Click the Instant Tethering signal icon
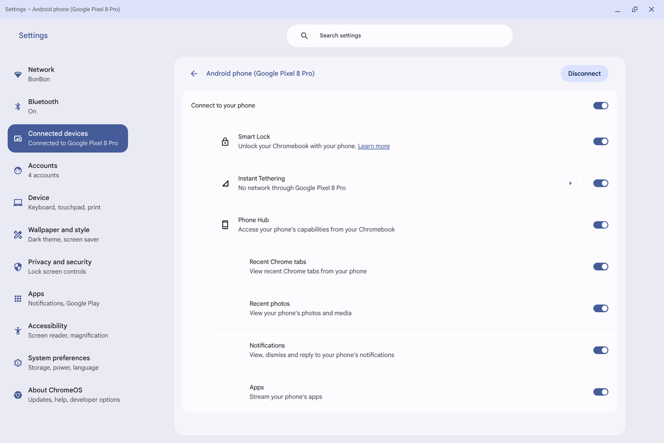 225,183
